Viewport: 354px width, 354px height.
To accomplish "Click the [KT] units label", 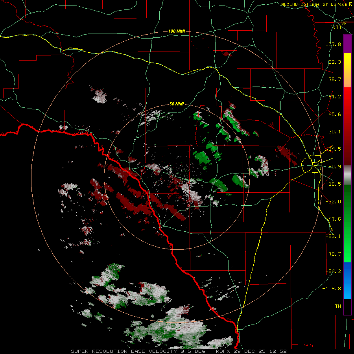I will [336, 27].
